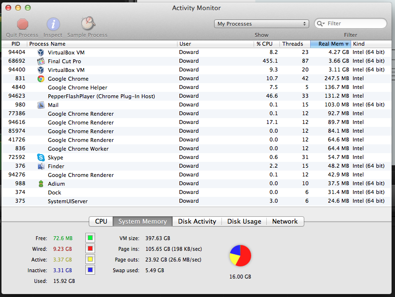This screenshot has height=297, width=395.
Task: Click the red Wired memory color swatch
Action: click(x=90, y=248)
